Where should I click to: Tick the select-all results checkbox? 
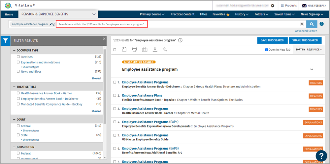click(115, 50)
